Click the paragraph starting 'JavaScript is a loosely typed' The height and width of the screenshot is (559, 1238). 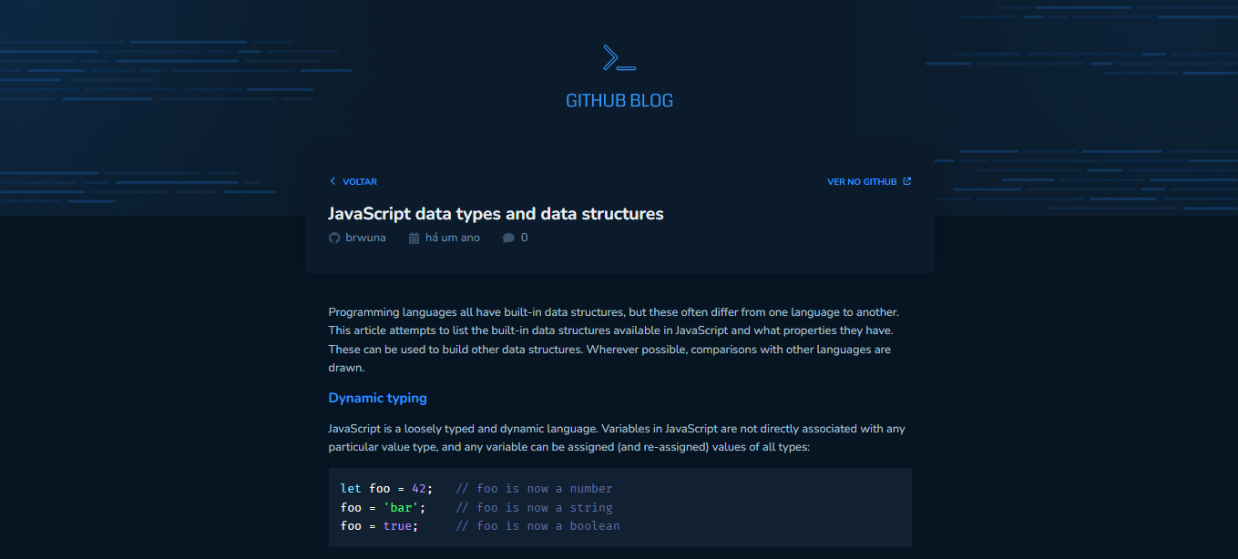pyautogui.click(x=617, y=438)
